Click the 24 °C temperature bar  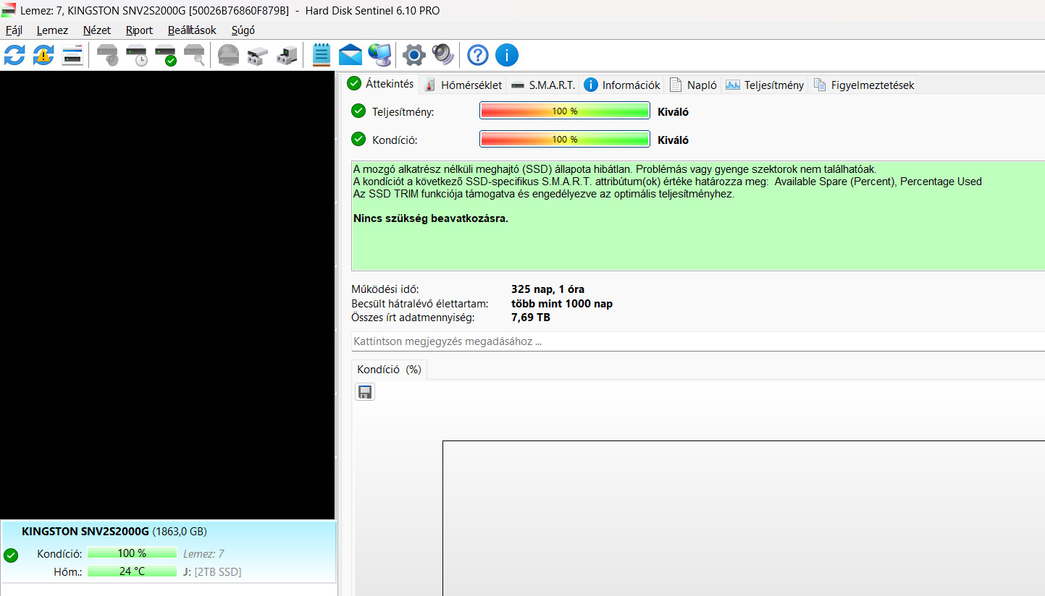tap(132, 571)
